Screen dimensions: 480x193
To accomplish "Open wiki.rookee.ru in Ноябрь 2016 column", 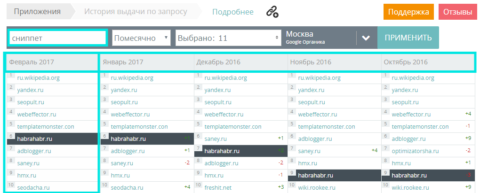I will pos(317,188).
